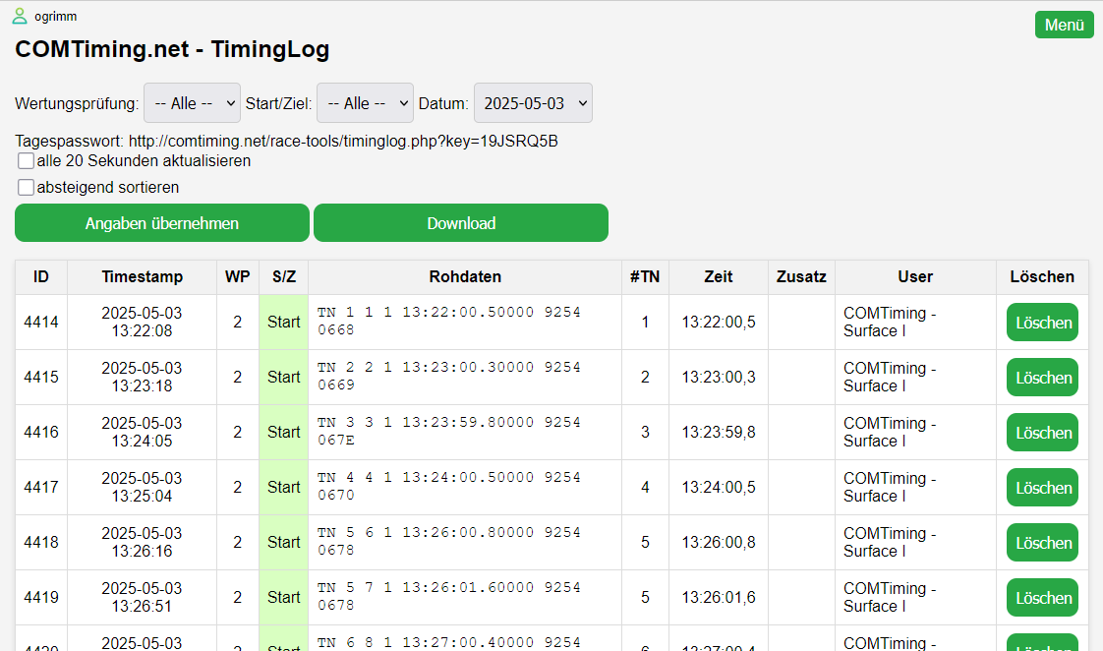Click the #TN column header
The image size is (1103, 651).
point(645,277)
